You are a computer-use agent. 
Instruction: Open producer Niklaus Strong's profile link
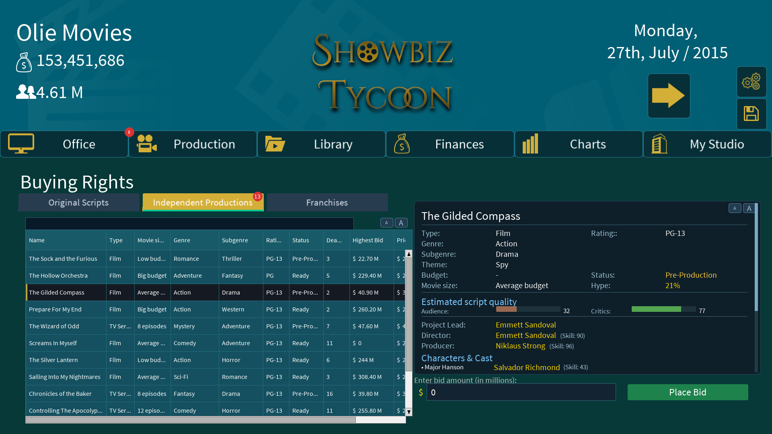[x=520, y=346]
